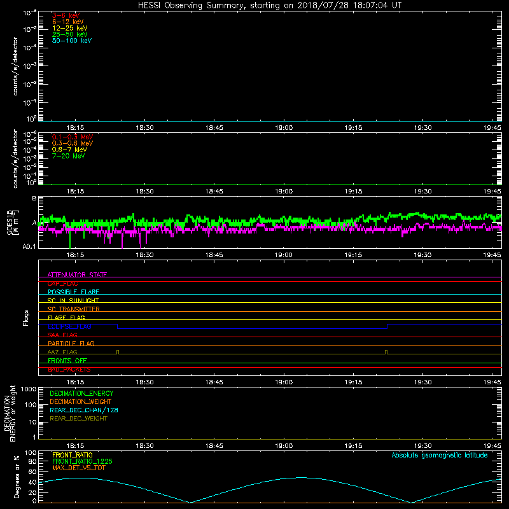Click the REAR_DEC_CHAN/128 legend label

pyautogui.click(x=84, y=410)
